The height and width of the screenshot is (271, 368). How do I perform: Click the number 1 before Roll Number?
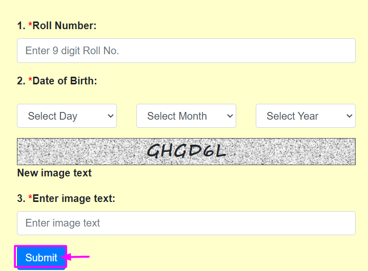coord(21,26)
